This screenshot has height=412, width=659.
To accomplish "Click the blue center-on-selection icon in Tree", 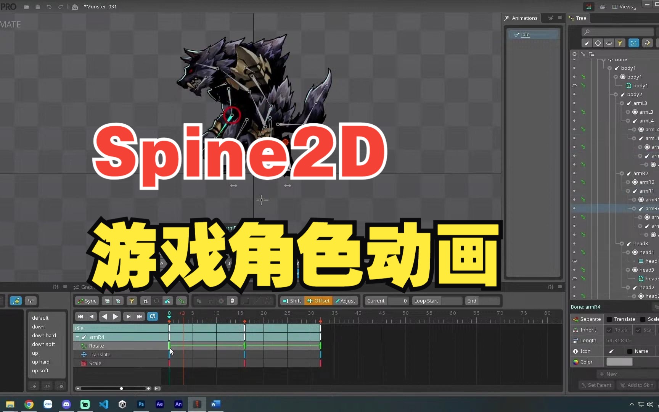I will point(634,43).
